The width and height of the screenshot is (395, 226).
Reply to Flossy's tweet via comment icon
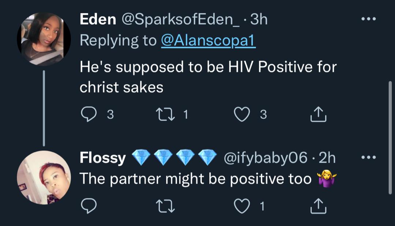coord(89,206)
